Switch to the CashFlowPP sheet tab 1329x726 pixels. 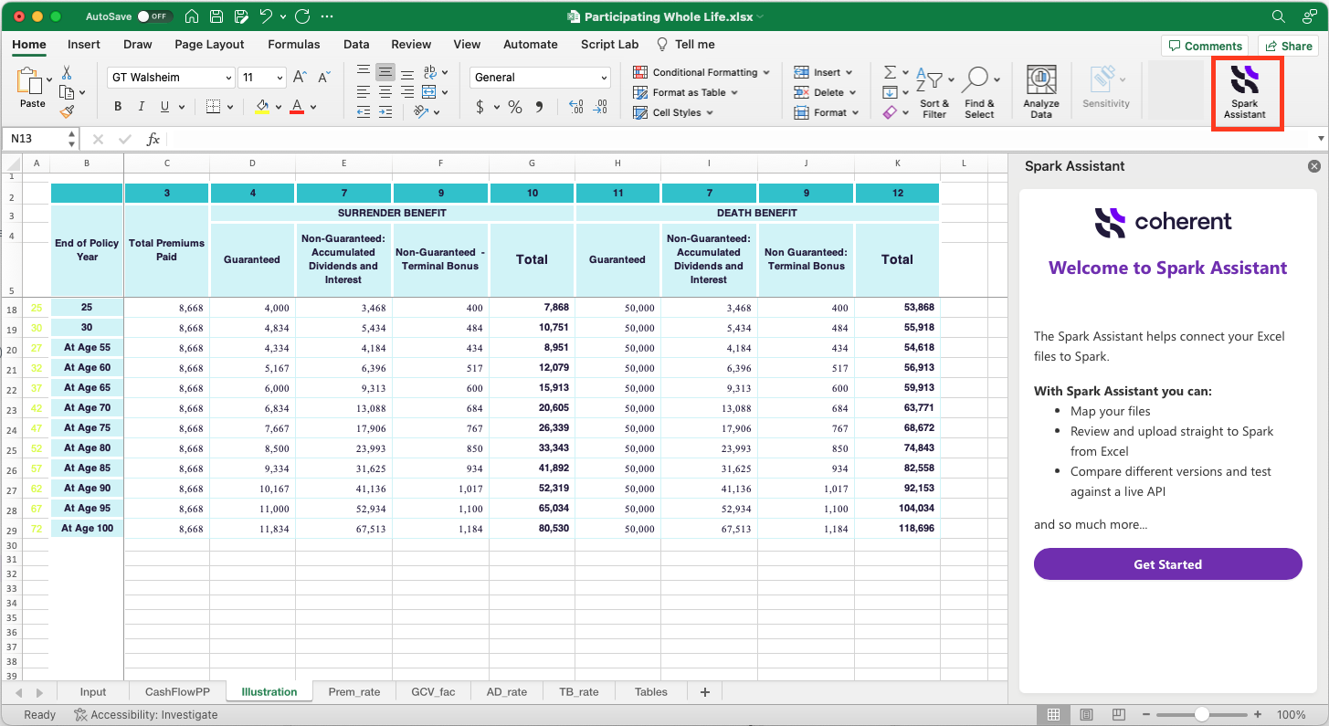click(x=177, y=691)
